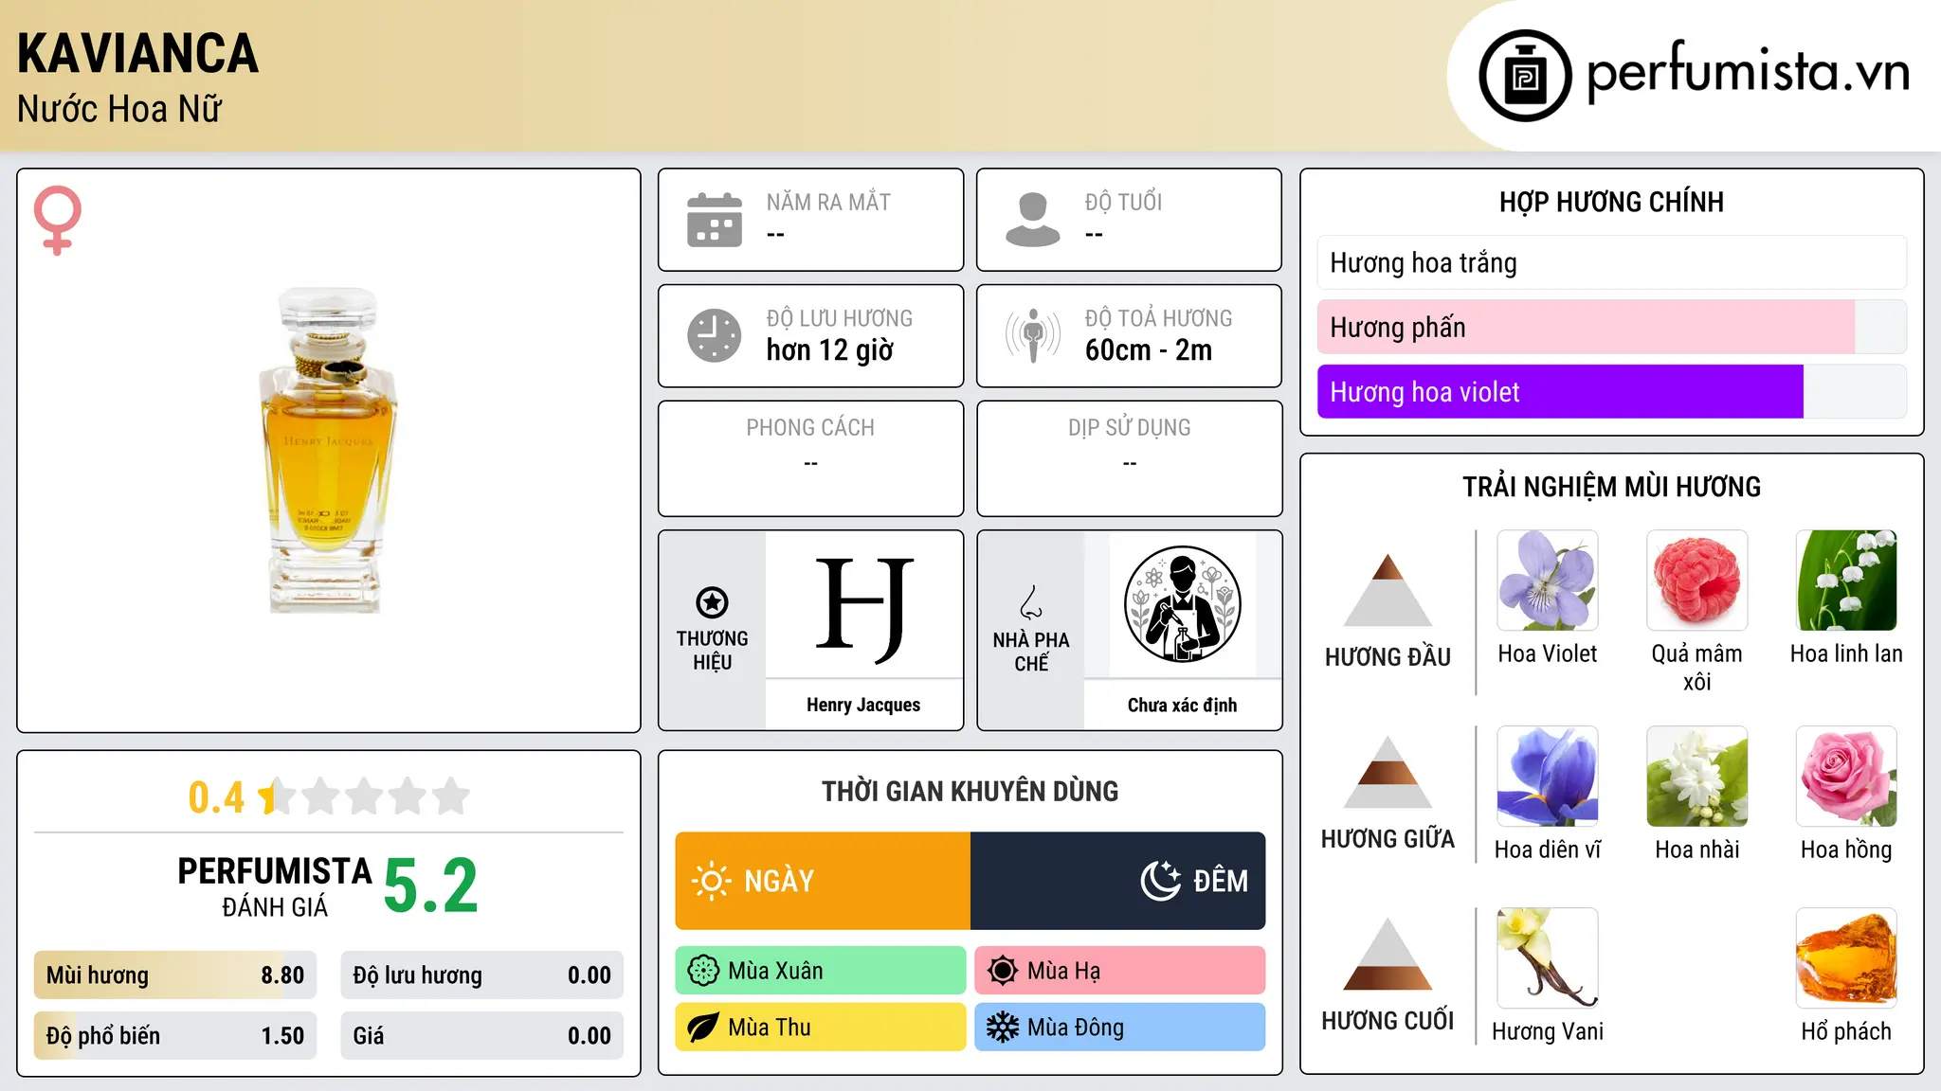Click the Hương đầu pyramid icon
Image resolution: width=1941 pixels, height=1091 pixels.
(1388, 590)
